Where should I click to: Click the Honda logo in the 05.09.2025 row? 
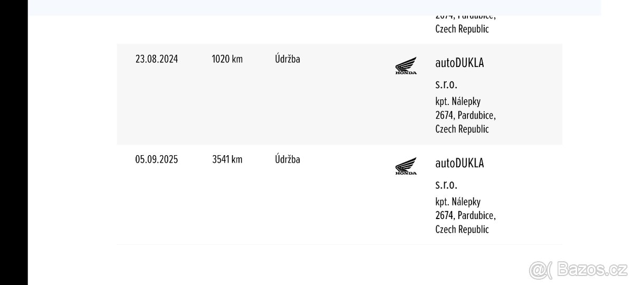[406, 166]
